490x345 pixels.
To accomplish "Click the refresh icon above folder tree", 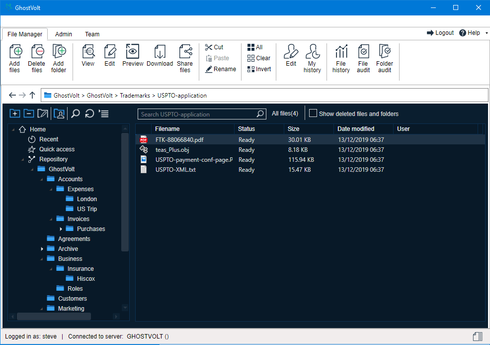I will tap(89, 114).
